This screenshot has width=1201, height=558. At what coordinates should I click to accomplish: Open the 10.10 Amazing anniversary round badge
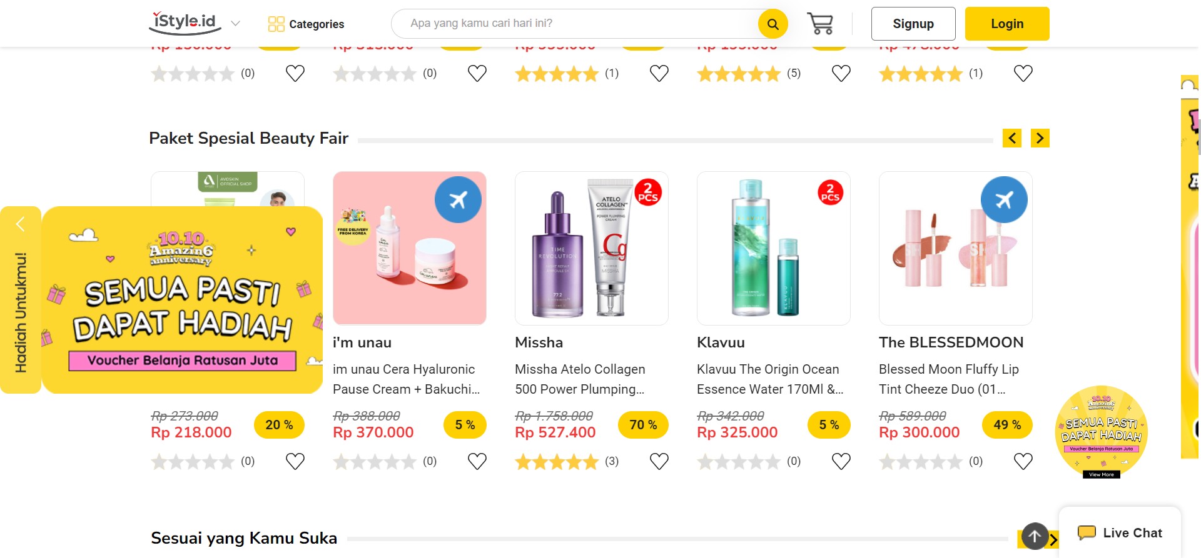pyautogui.click(x=1101, y=432)
